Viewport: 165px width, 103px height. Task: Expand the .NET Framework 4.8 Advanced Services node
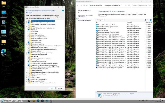(x=26, y=23)
